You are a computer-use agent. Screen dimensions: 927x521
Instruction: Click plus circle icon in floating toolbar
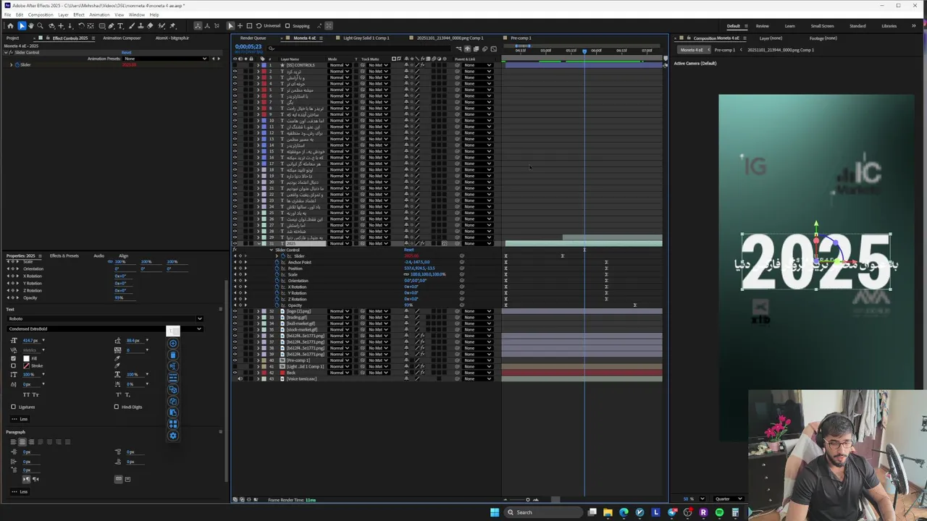tap(173, 343)
